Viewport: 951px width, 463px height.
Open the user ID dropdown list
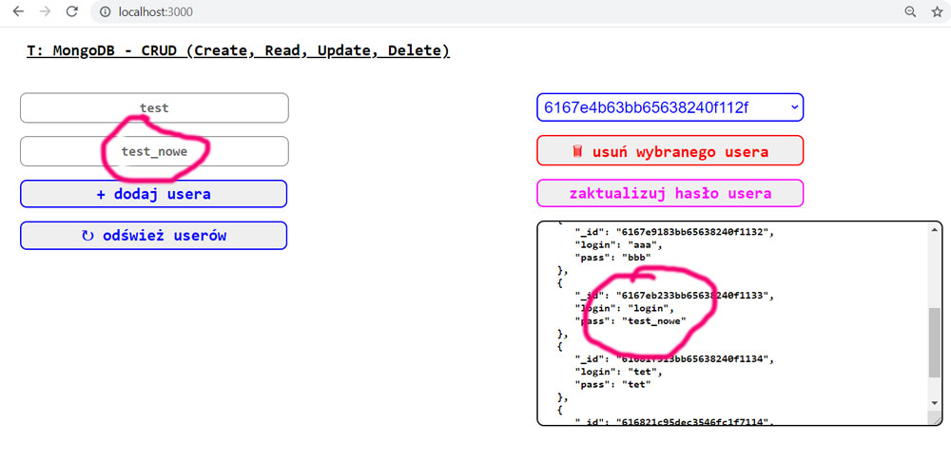(670, 107)
